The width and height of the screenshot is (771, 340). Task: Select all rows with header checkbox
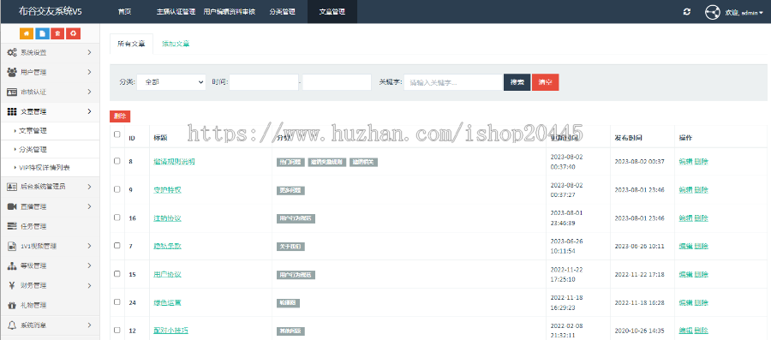click(117, 134)
